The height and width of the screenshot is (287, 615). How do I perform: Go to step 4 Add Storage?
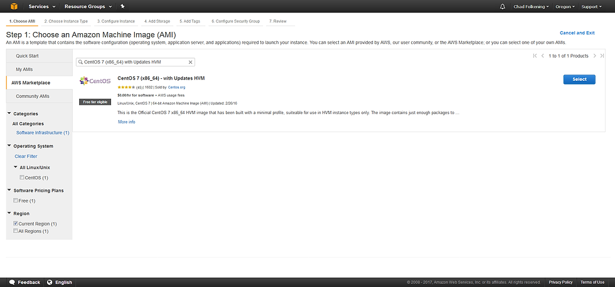tap(157, 21)
